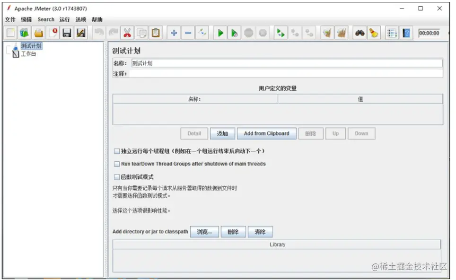Click the Stop test icon
456x280 pixels.
tap(249, 33)
